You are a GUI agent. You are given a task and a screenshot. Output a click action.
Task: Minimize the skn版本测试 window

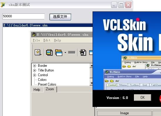114,5
